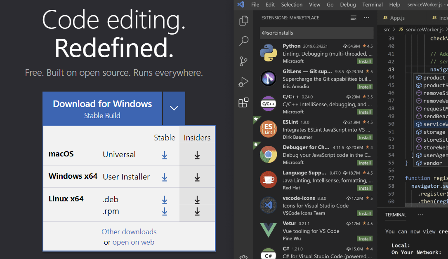Click src in the editor breadcrumb
Viewport: 448px width, 259px height.
[387, 29]
